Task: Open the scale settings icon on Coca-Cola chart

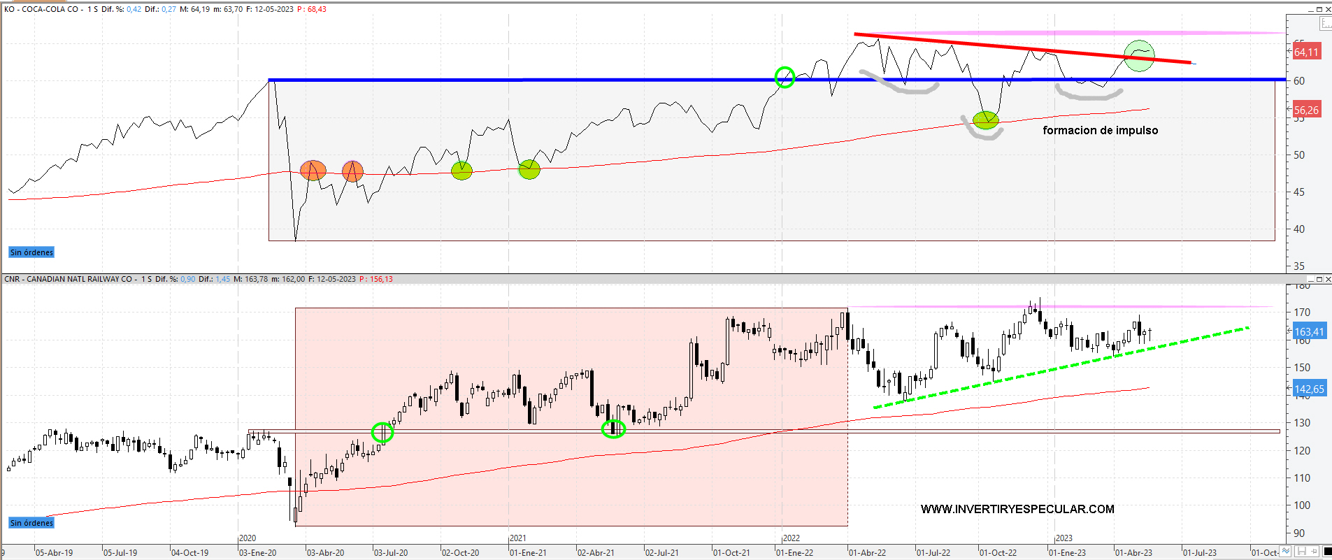Action: tap(1325, 24)
